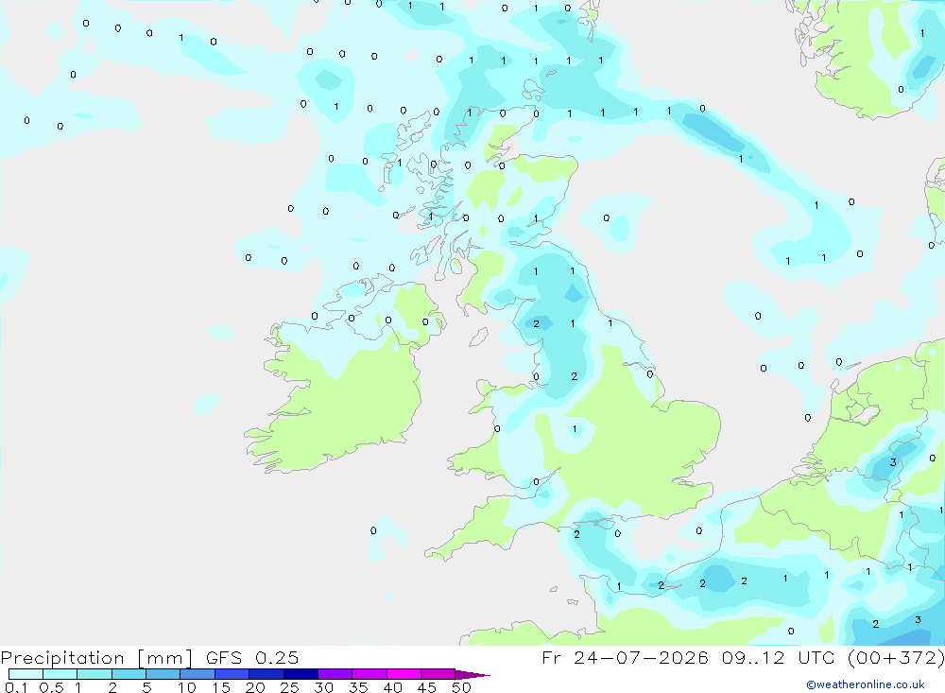Click the legend label '35'
Image resolution: width=945 pixels, height=693 pixels.
click(358, 687)
